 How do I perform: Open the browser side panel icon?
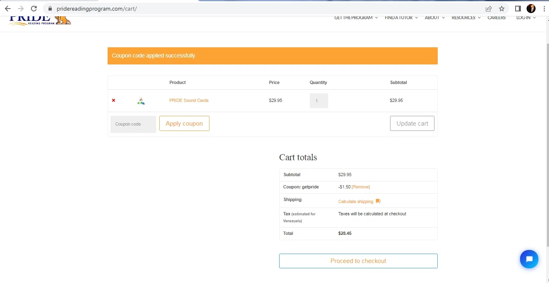tap(518, 9)
